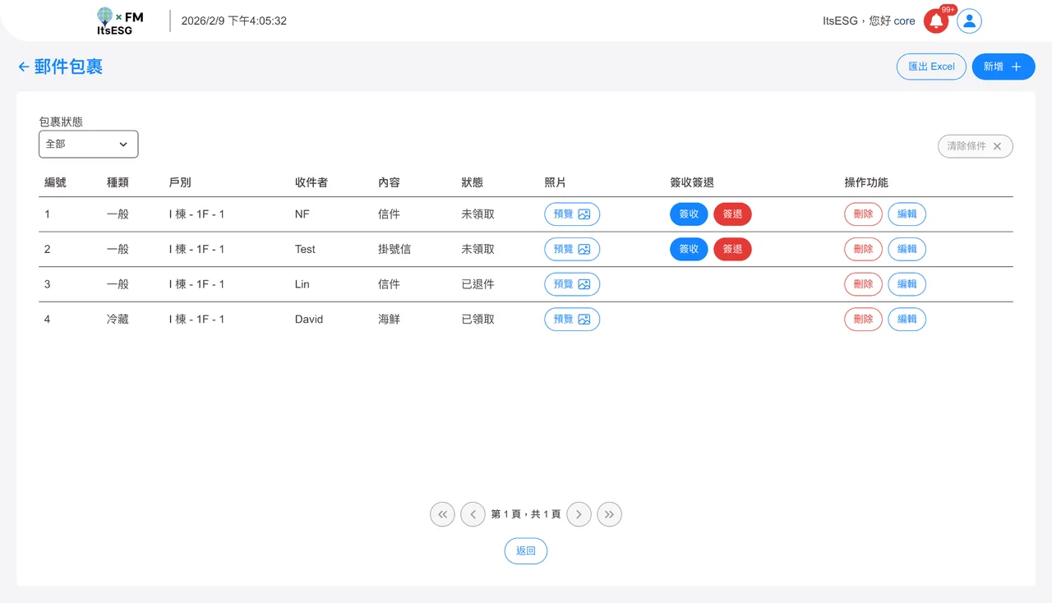
Task: Open the 包裹狀態 dropdown showing 全部
Action: click(x=88, y=144)
